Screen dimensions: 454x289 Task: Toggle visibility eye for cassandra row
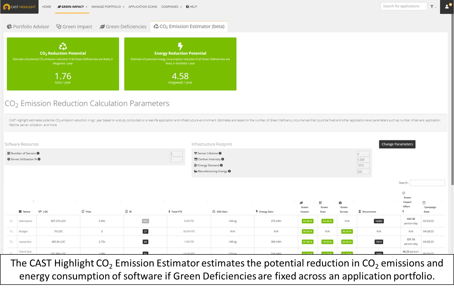click(x=11, y=242)
